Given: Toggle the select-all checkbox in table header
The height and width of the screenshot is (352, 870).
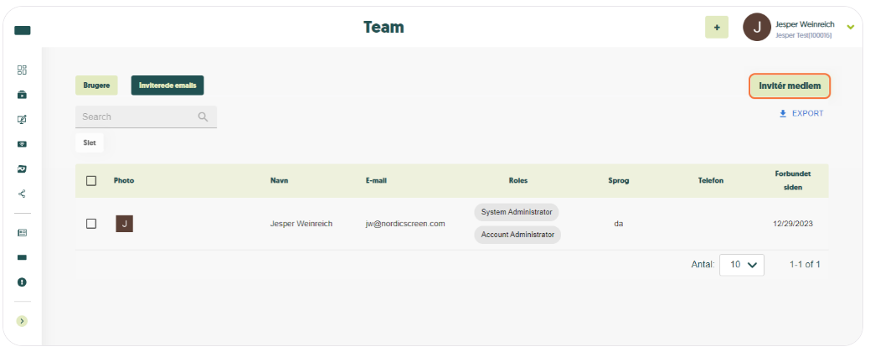Looking at the screenshot, I should [x=91, y=180].
